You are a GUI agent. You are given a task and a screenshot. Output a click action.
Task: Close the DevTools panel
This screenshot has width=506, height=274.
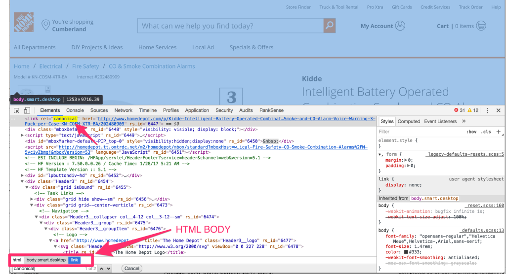(498, 110)
